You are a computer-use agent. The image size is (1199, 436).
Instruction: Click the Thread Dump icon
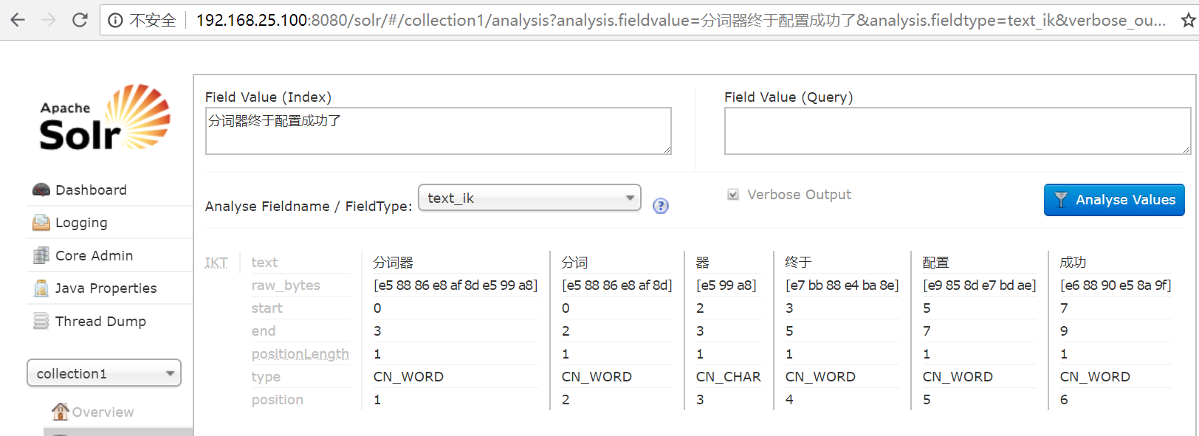[41, 321]
